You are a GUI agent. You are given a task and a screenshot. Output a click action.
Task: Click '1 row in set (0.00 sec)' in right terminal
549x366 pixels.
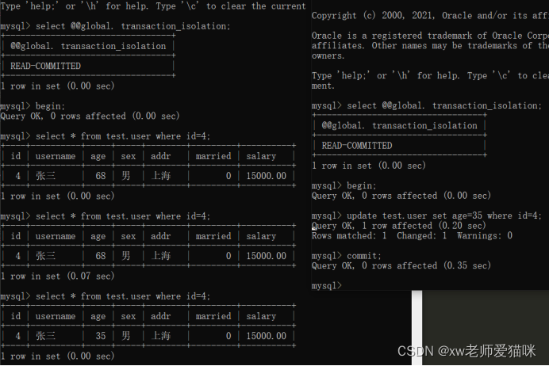pos(369,166)
